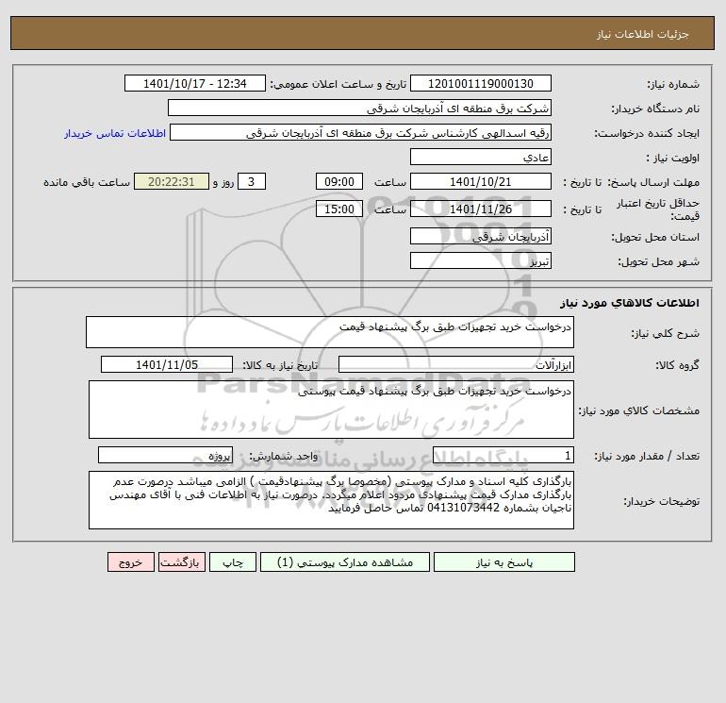This screenshot has width=726, height=703.
Task: Click the نام دستگاه خریدار label
Action: pos(655,109)
